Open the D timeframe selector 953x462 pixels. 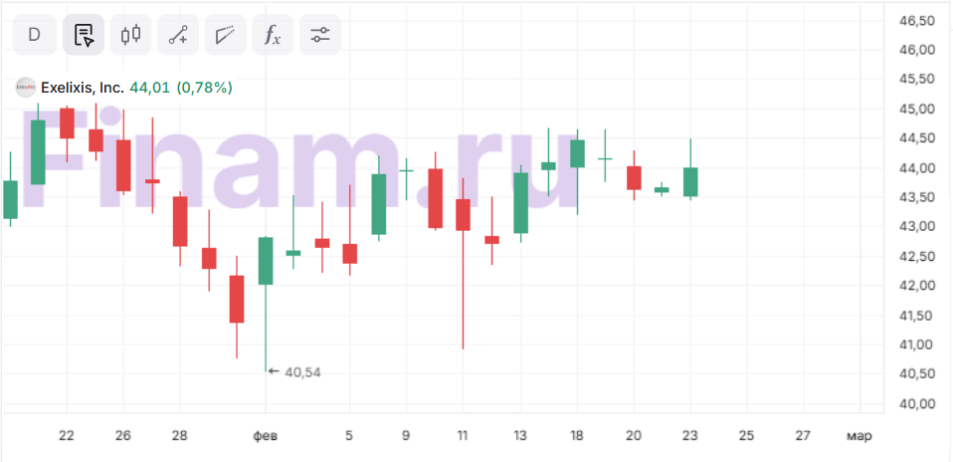(x=34, y=35)
